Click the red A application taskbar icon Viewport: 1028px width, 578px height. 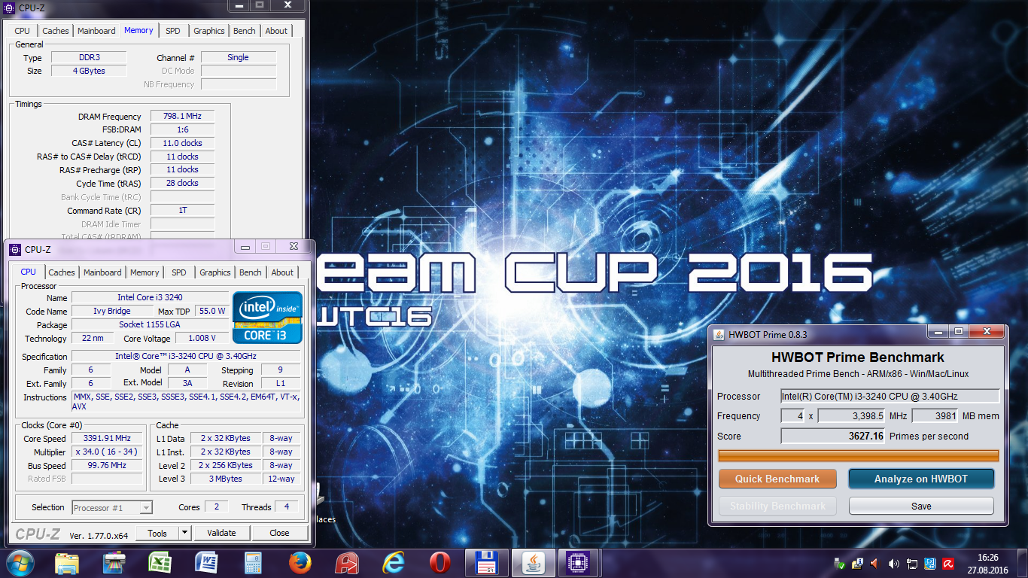[346, 563]
